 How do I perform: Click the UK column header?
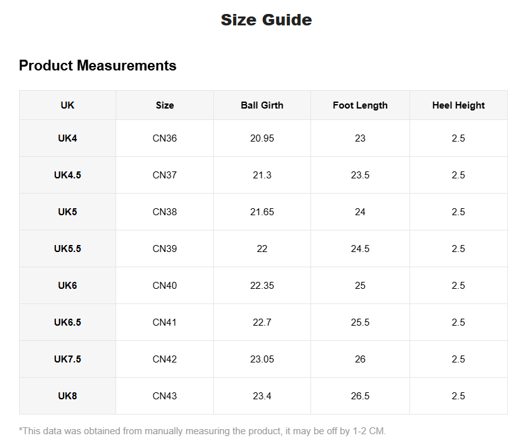(67, 105)
